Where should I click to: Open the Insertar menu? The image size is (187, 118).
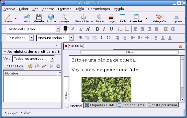pyautogui.click(x=48, y=9)
